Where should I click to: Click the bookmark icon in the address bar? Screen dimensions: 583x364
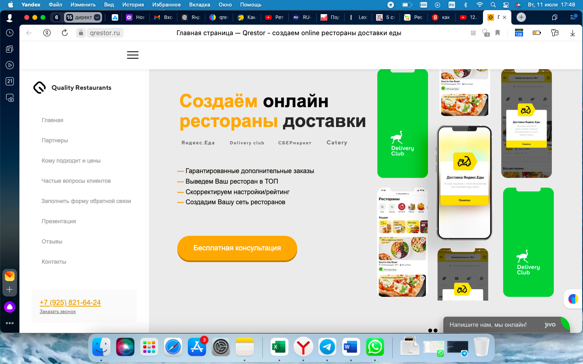pyautogui.click(x=498, y=33)
